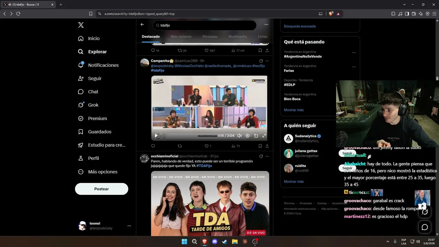Open more options on occhiaminoficial post
Image resolution: width=439 pixels, height=247 pixels.
point(267,156)
